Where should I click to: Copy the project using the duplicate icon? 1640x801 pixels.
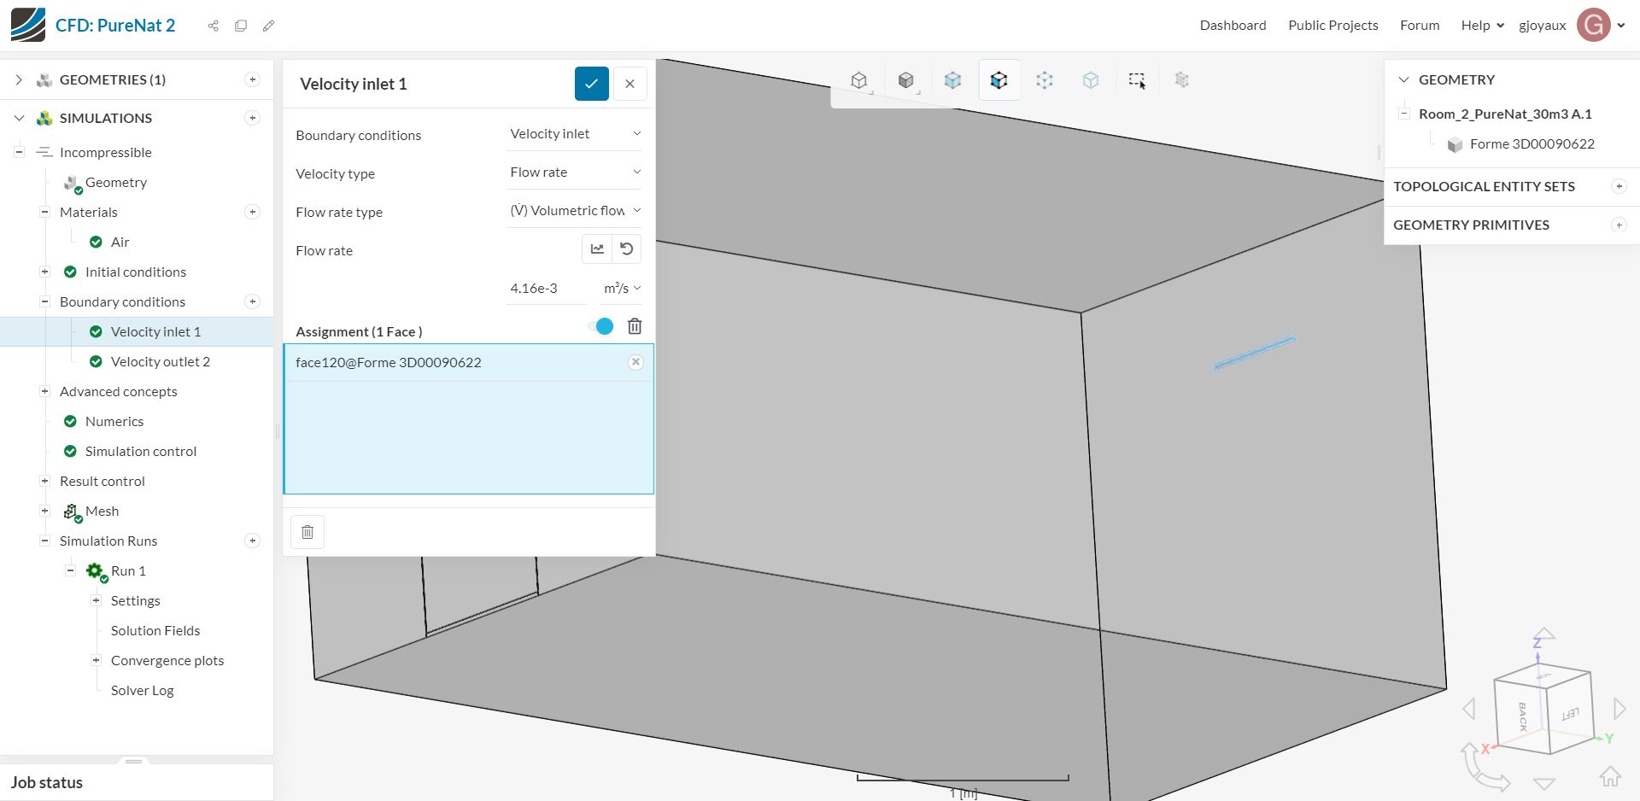click(x=241, y=26)
